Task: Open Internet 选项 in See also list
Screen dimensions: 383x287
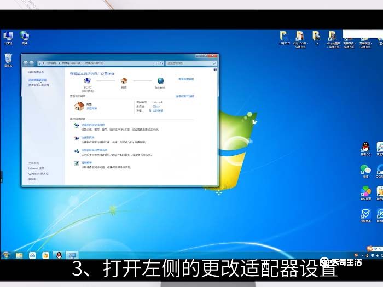Action: 36,168
